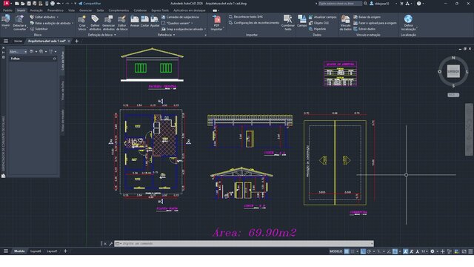Click the annotation monitor plus icon

click(443, 251)
